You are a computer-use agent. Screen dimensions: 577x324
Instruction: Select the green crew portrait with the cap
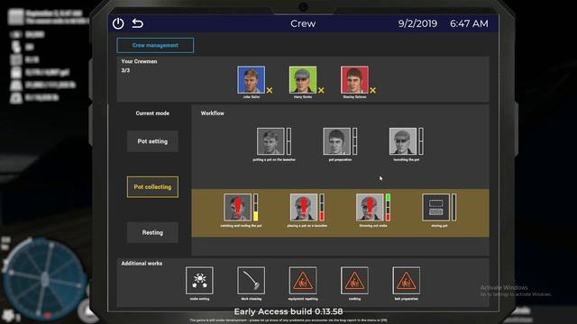[303, 80]
